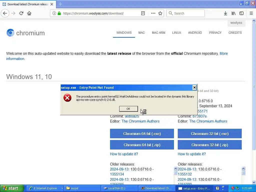Click the Forward arrow button
256x192 pixels.
click(13, 13)
